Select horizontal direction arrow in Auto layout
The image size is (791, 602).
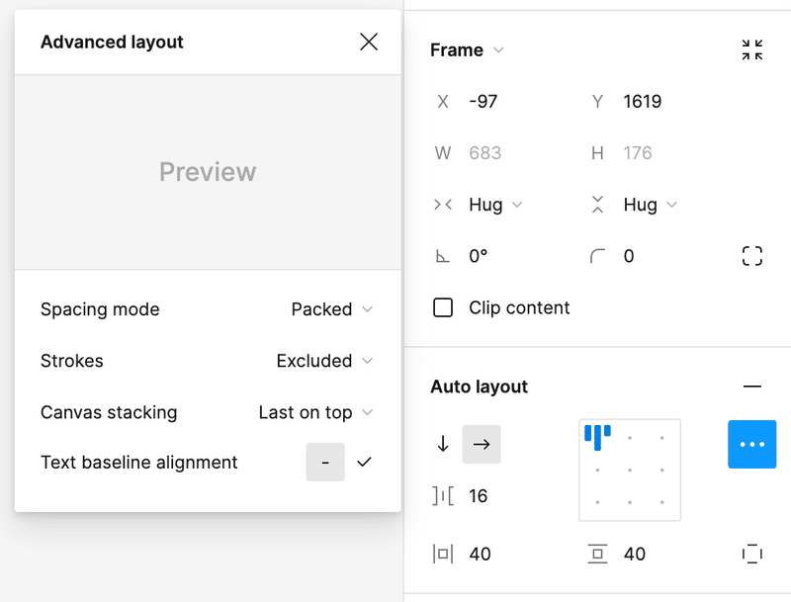[482, 444]
